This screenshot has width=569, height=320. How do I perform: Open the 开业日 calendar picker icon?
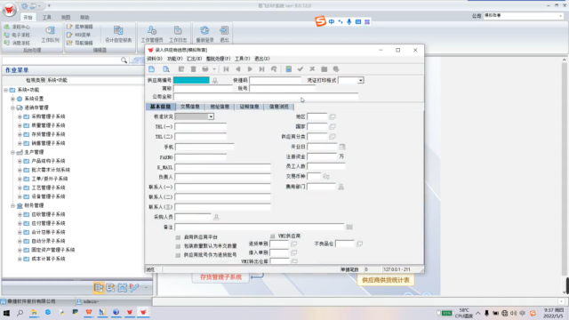[x=342, y=147]
